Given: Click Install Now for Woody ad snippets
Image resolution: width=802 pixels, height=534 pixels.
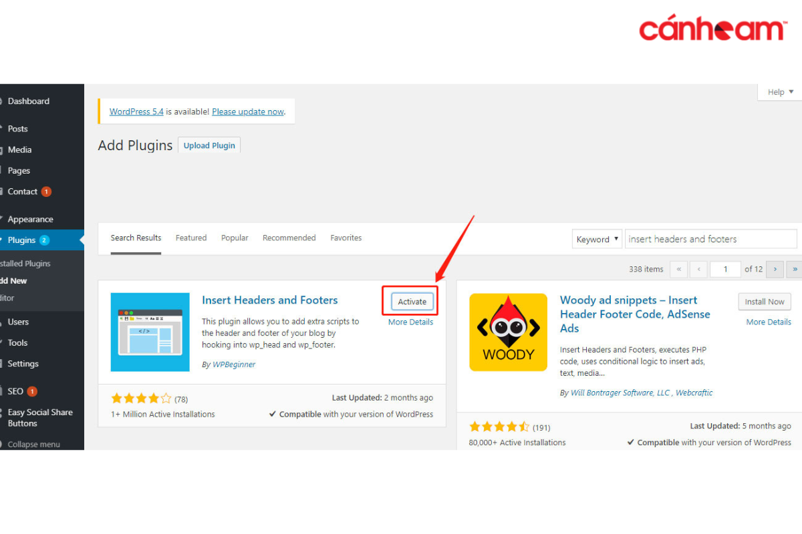Looking at the screenshot, I should point(765,302).
